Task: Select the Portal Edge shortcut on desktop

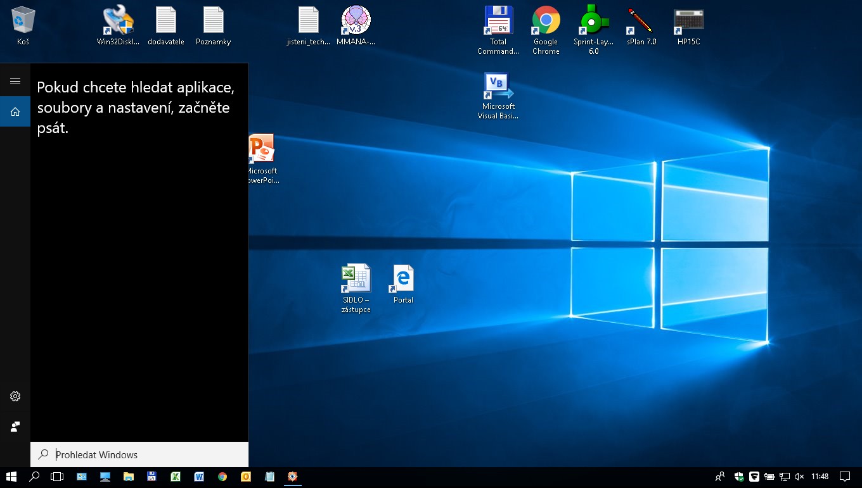Action: tap(403, 280)
